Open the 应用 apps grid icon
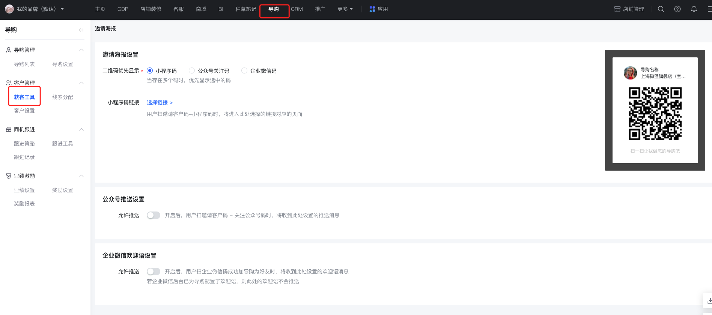Viewport: 712px width, 315px height. click(372, 9)
